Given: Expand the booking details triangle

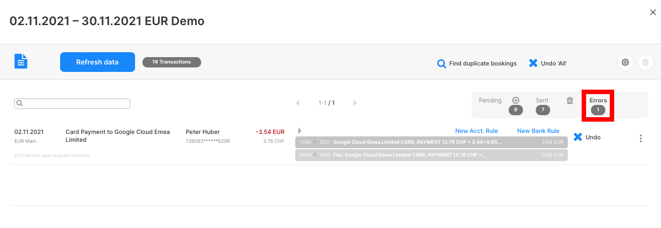Looking at the screenshot, I should 300,131.
